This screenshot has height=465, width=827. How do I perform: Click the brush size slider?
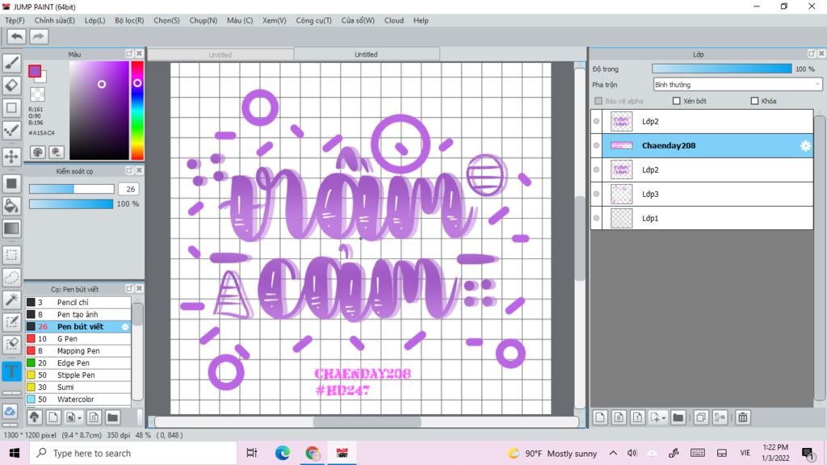(x=72, y=189)
